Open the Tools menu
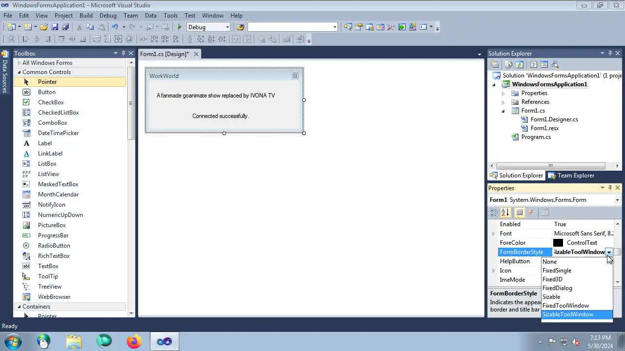Screen dimensions: 625x351 point(170,16)
